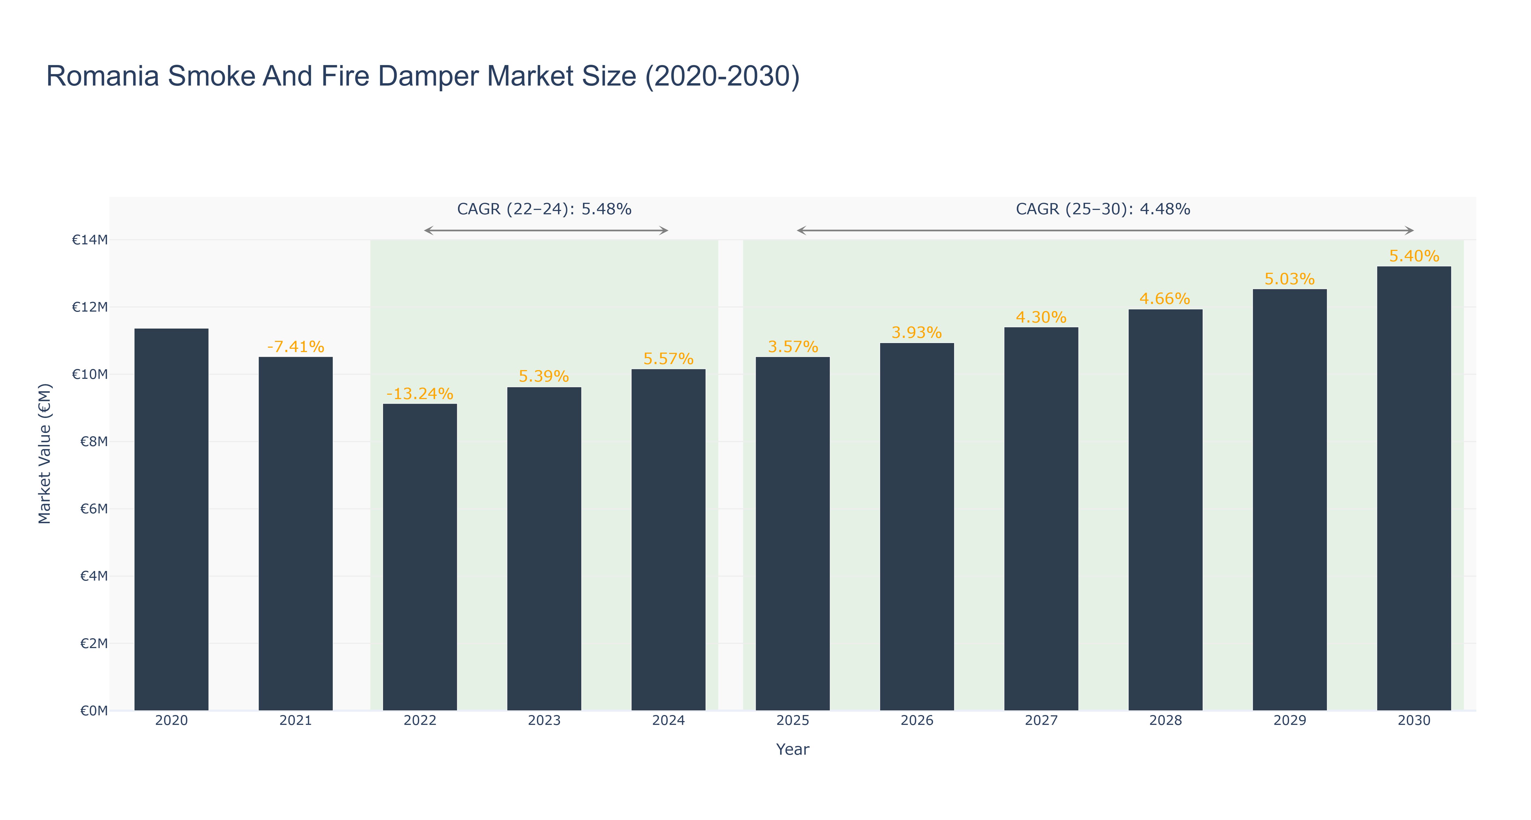This screenshot has height=820, width=1531.
Task: Click the '€0M' y-axis tick label
Action: coord(94,711)
